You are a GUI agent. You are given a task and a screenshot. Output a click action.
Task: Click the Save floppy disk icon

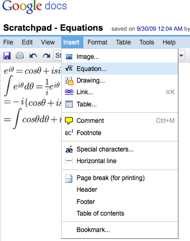tap(7, 56)
